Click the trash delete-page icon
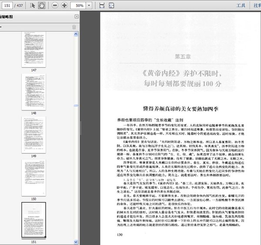This screenshot has height=245, width=261. tap(74, 27)
